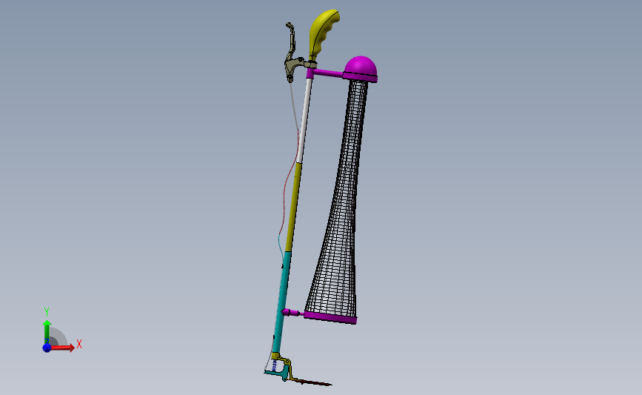
Task: Select the thin red cable along the pole
Action: point(286,193)
